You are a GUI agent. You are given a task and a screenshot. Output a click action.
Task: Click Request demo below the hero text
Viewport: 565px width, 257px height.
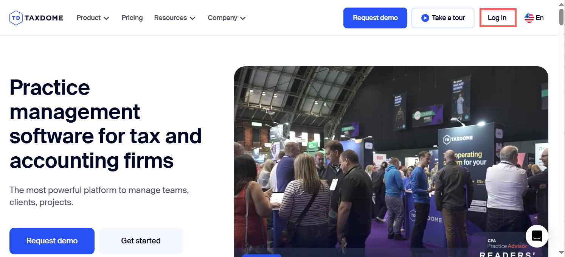click(52, 241)
